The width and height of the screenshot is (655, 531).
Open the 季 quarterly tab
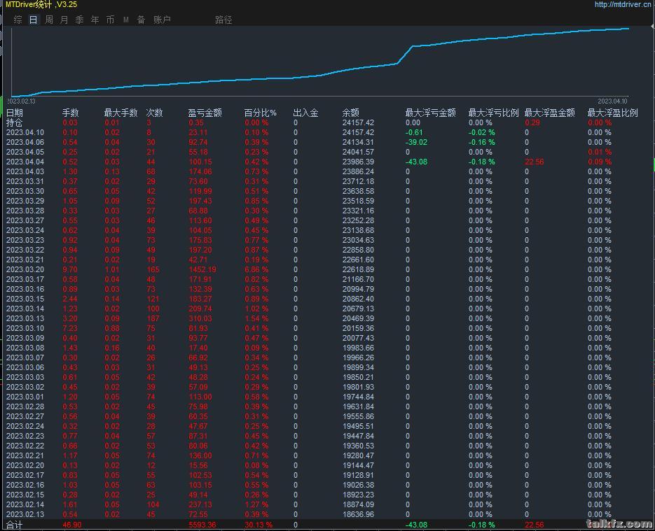coord(80,20)
